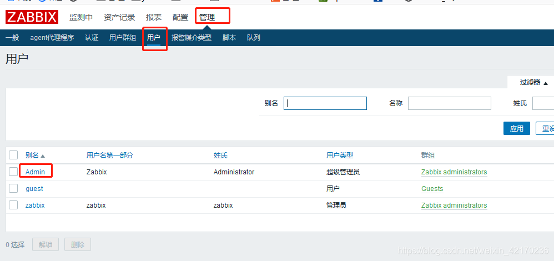
Task: Tick the select-all checkbox in table header
Action: (x=13, y=155)
